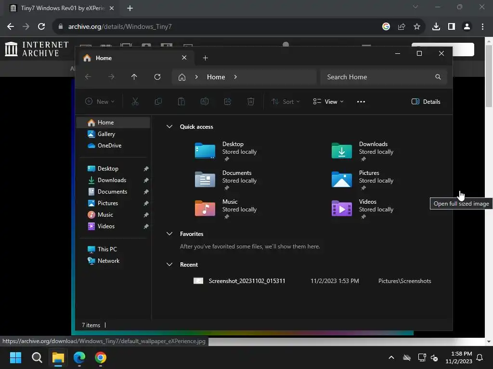Click the Documents folder in Quick access
Screen dimensions: 493x369
click(225, 180)
